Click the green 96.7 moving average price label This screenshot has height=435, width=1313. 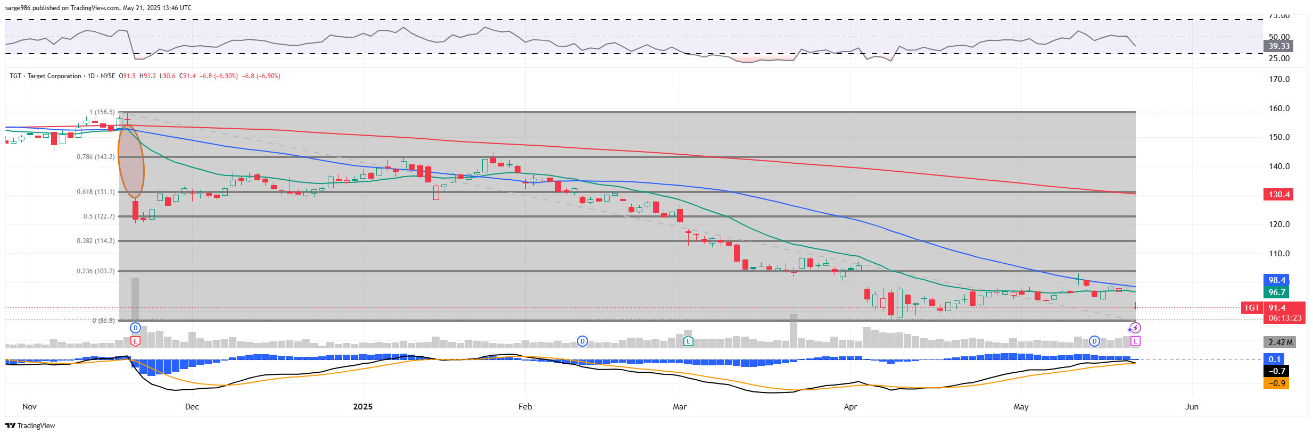coord(1276,292)
